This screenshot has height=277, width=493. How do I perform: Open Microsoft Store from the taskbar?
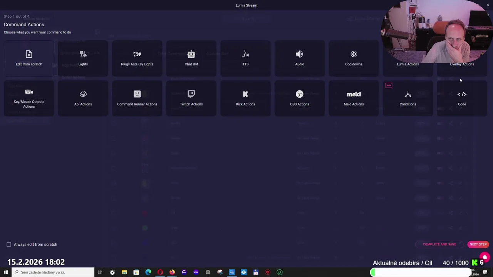pyautogui.click(x=136, y=272)
